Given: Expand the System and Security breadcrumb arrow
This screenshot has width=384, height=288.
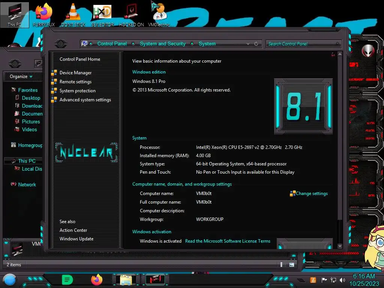Looking at the screenshot, I should click(192, 43).
